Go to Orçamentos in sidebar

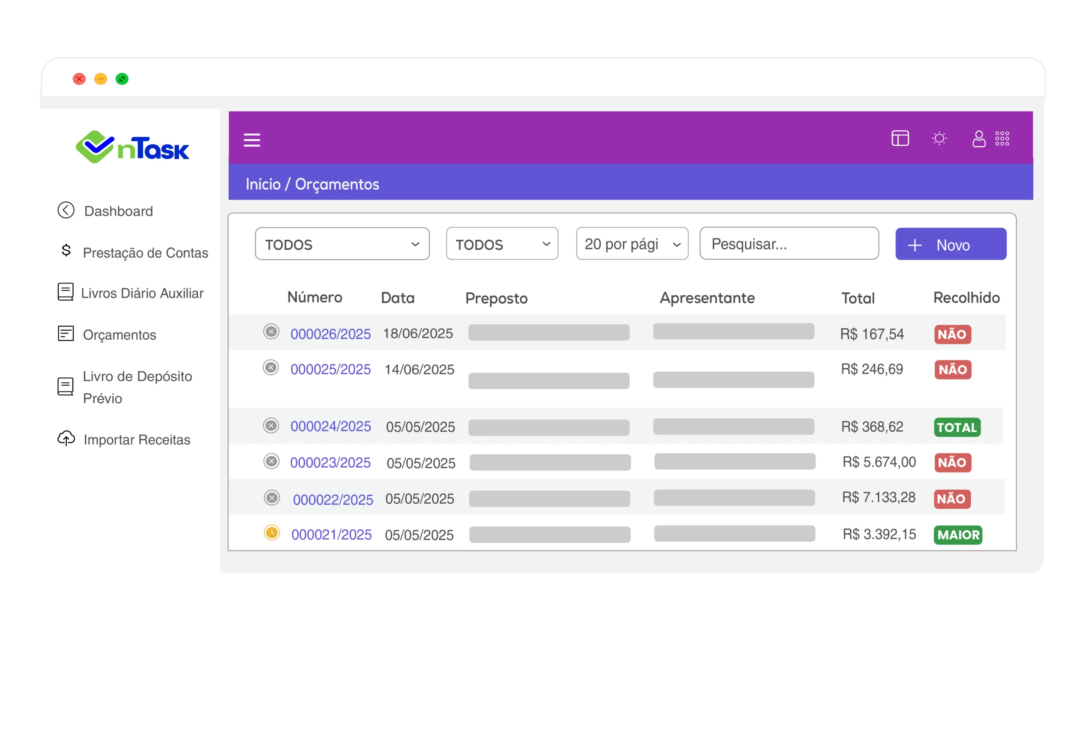(x=120, y=335)
